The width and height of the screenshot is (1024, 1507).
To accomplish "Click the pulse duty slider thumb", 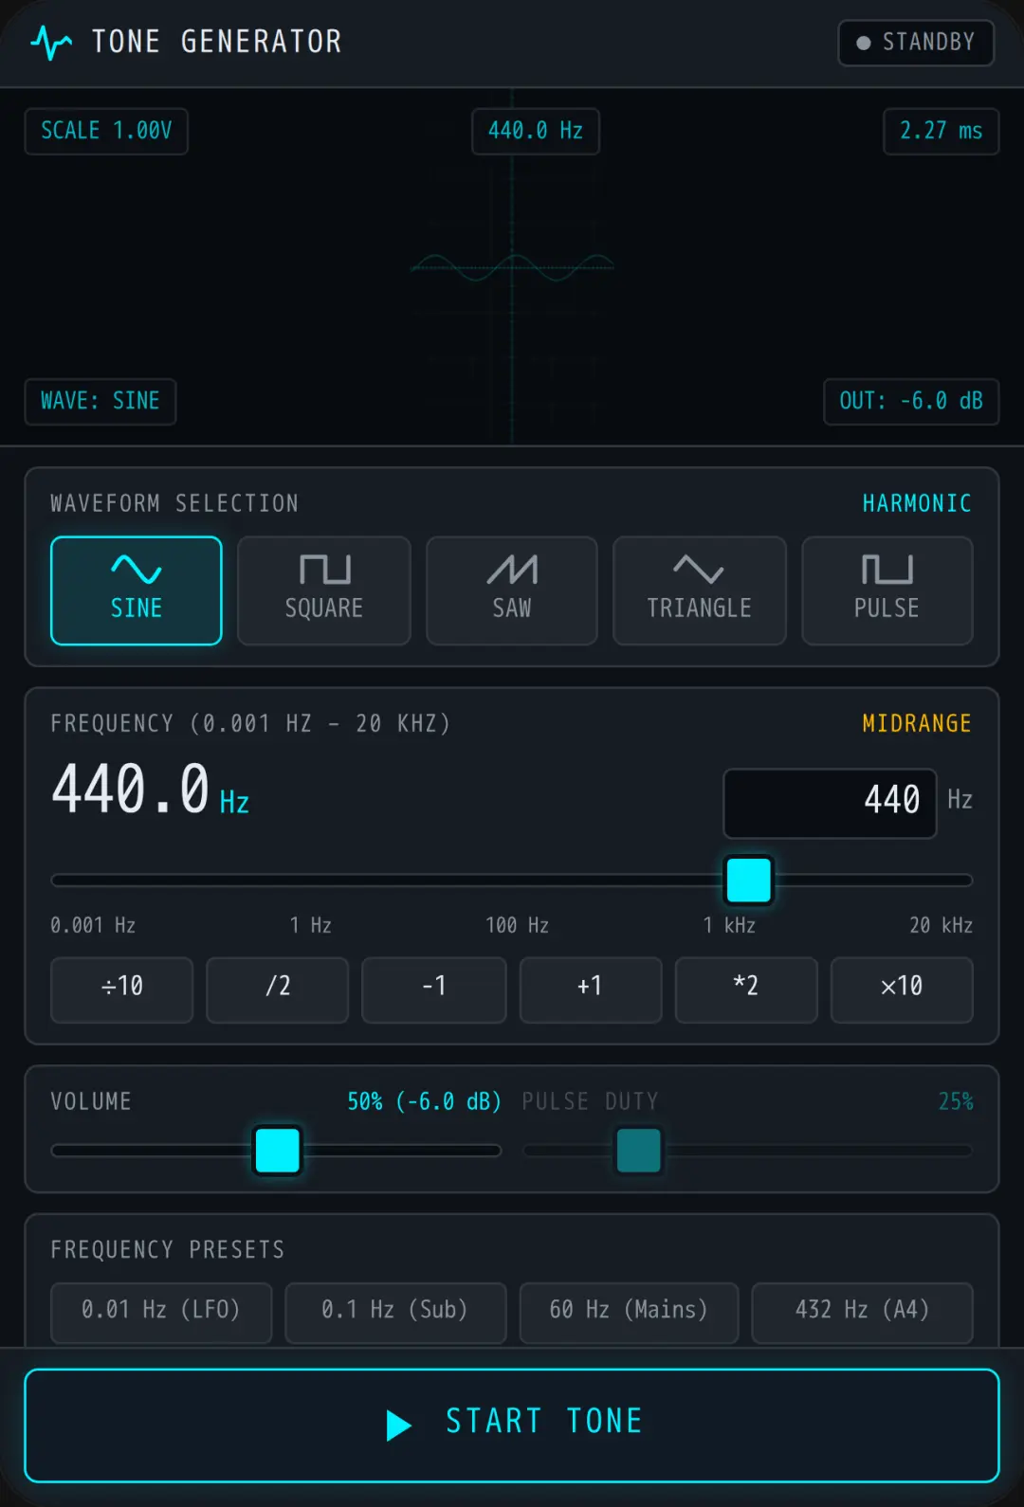I will click(x=639, y=1150).
